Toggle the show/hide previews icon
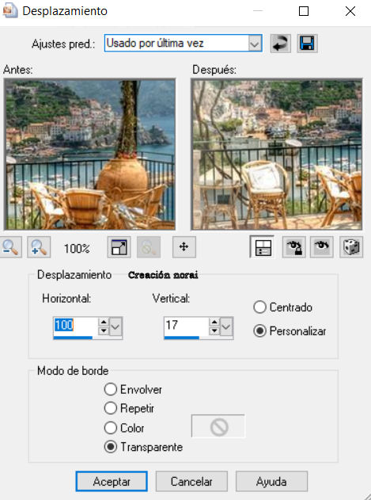Screen dimensions: 371x500 (262, 247)
